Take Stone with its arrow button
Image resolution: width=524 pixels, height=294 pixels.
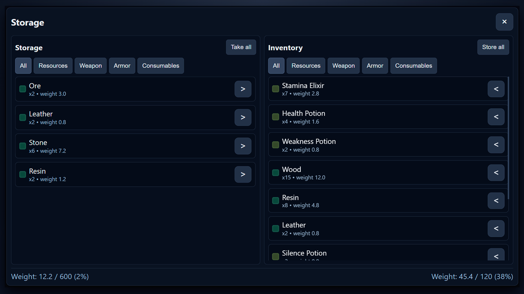243,146
